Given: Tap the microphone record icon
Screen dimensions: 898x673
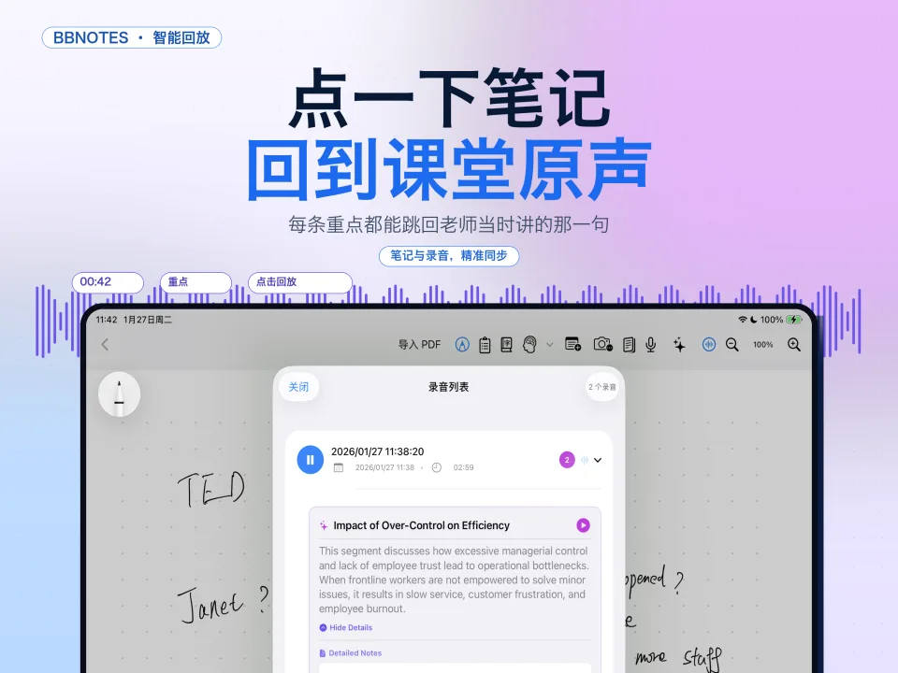Looking at the screenshot, I should pyautogui.click(x=651, y=345).
